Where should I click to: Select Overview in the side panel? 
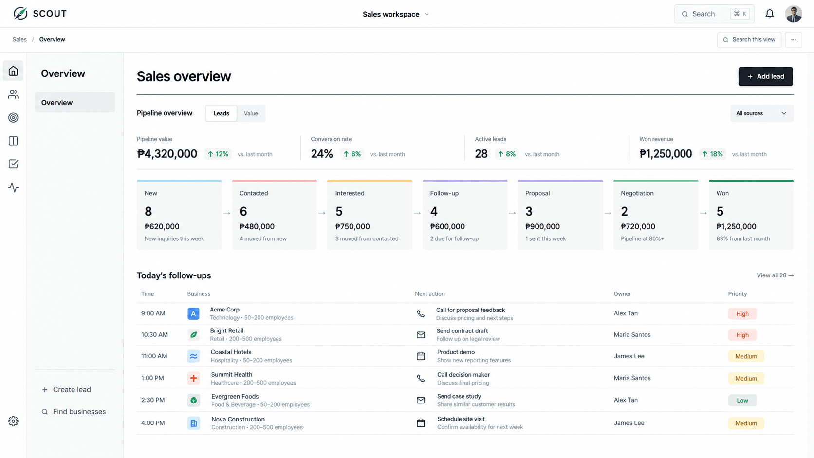tap(75, 103)
